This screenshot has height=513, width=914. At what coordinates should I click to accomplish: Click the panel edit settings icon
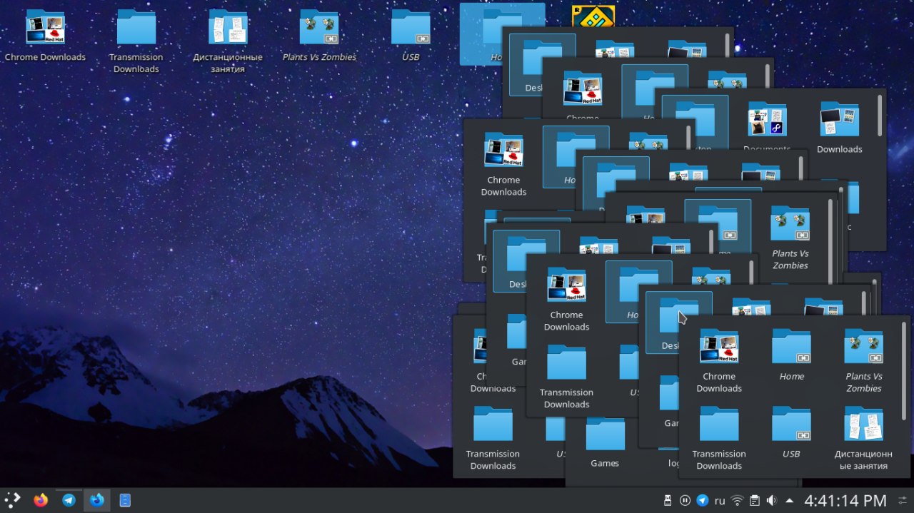click(x=901, y=500)
